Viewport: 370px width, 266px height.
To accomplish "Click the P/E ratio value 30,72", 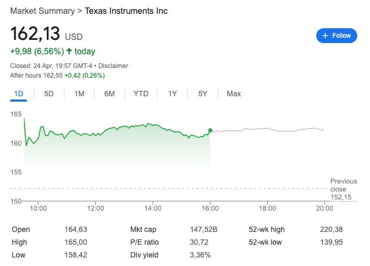I will pos(199,242).
